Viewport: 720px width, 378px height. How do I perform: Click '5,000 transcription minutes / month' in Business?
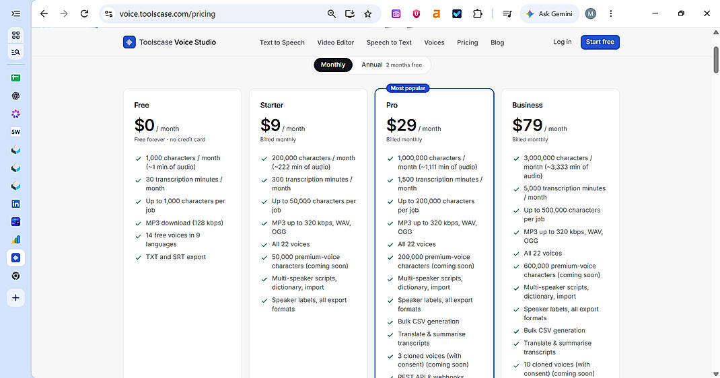pyautogui.click(x=565, y=192)
